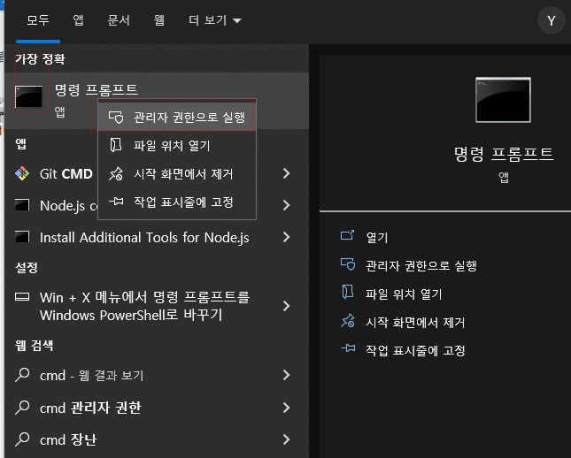The image size is (571, 458).
Task: Click the unpin icon in context menu
Action: click(116, 173)
